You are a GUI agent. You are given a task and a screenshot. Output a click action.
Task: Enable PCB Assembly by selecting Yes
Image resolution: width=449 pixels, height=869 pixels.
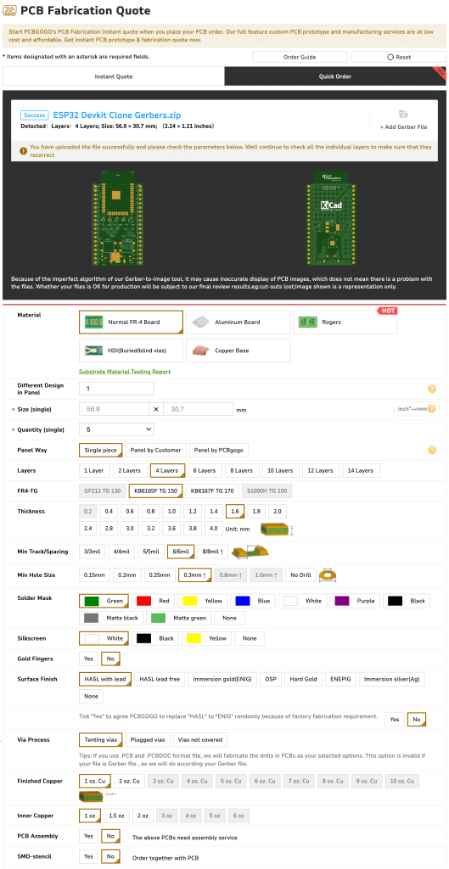(x=87, y=836)
